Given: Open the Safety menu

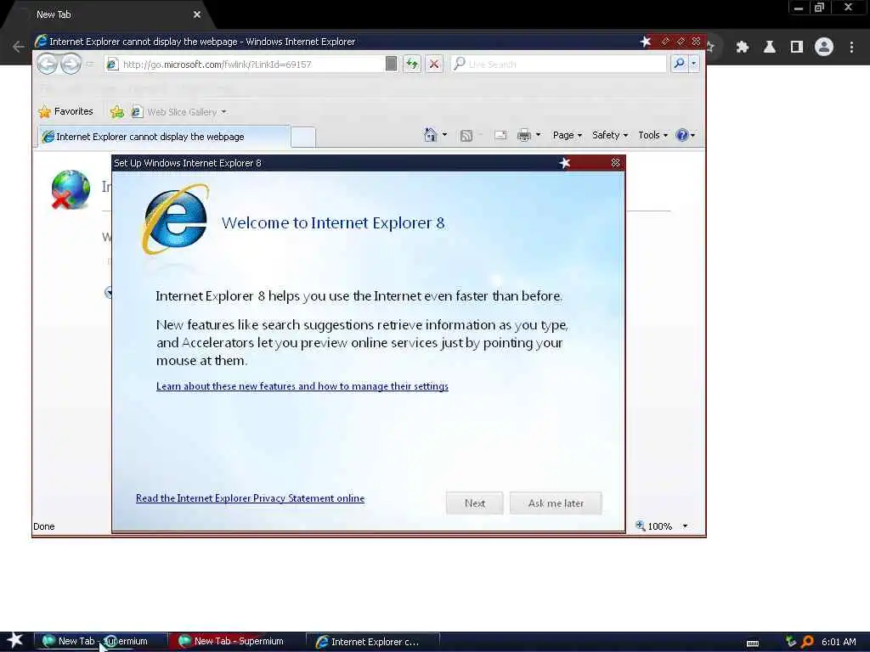Looking at the screenshot, I should tap(610, 135).
